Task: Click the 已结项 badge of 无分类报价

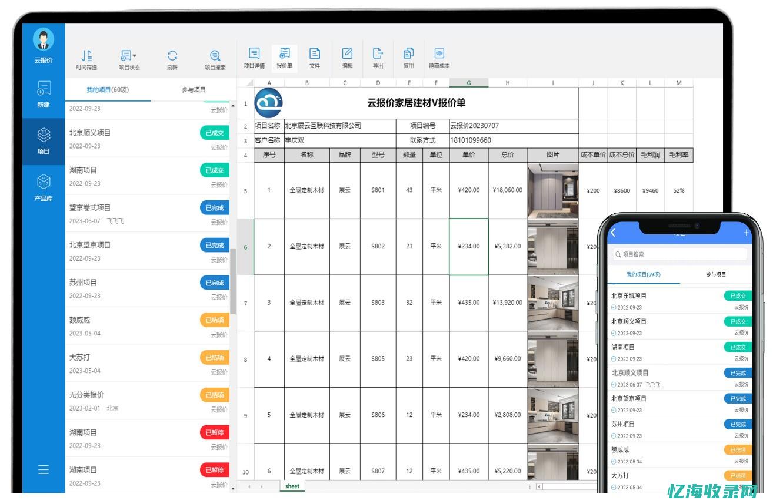Action: pyautogui.click(x=215, y=395)
